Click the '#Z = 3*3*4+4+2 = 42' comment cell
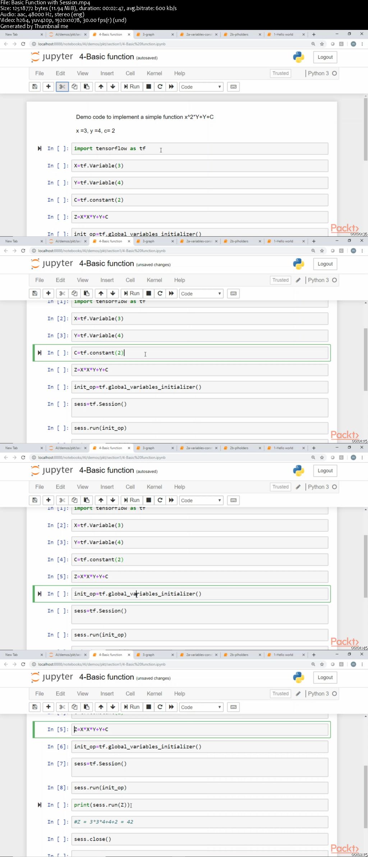Viewport: 368px width, 857px height. 200,822
